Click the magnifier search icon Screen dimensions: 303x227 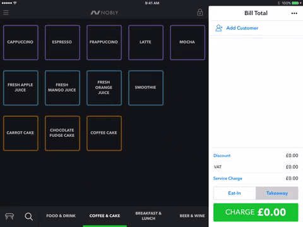point(29,216)
